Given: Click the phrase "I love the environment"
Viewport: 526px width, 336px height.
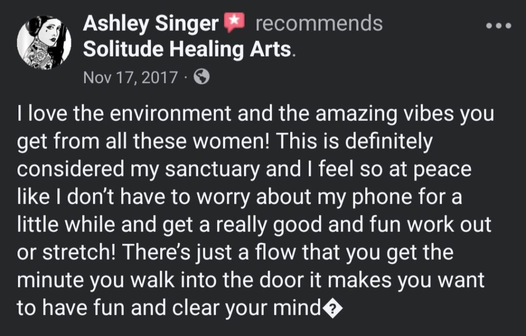Looking at the screenshot, I should 124,113.
